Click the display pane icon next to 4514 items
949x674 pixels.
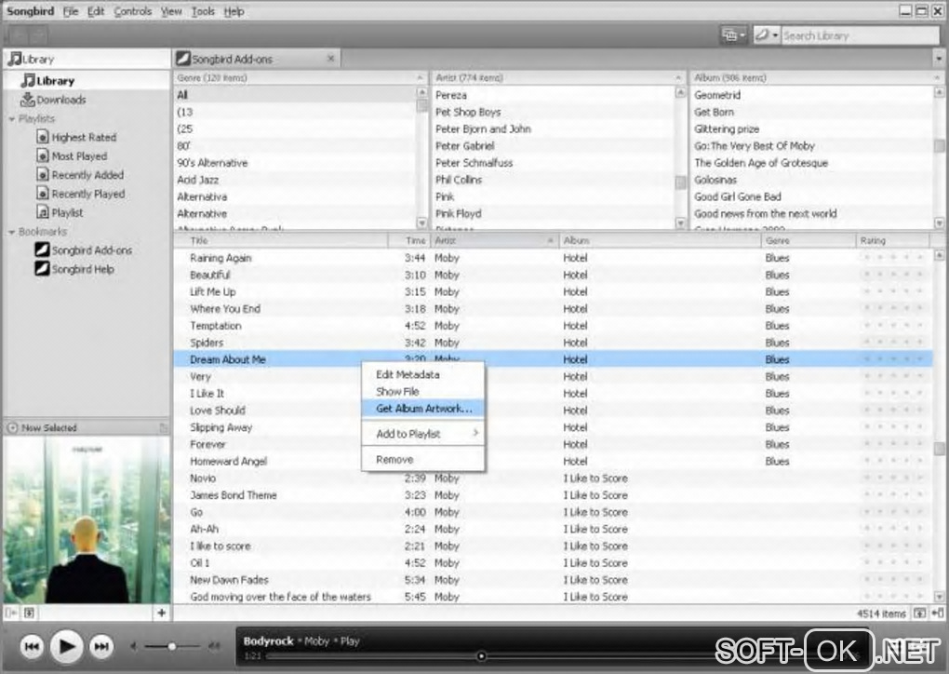coord(919,613)
